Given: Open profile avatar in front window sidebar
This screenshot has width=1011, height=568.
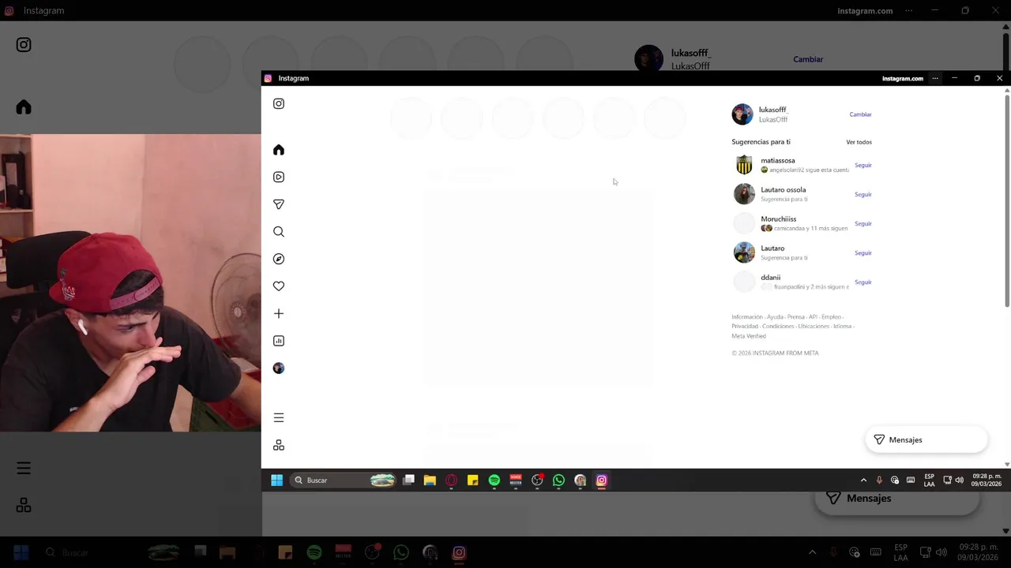Looking at the screenshot, I should coord(279,368).
